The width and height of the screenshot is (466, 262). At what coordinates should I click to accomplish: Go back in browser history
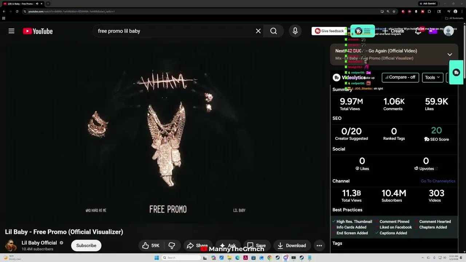tap(4, 11)
